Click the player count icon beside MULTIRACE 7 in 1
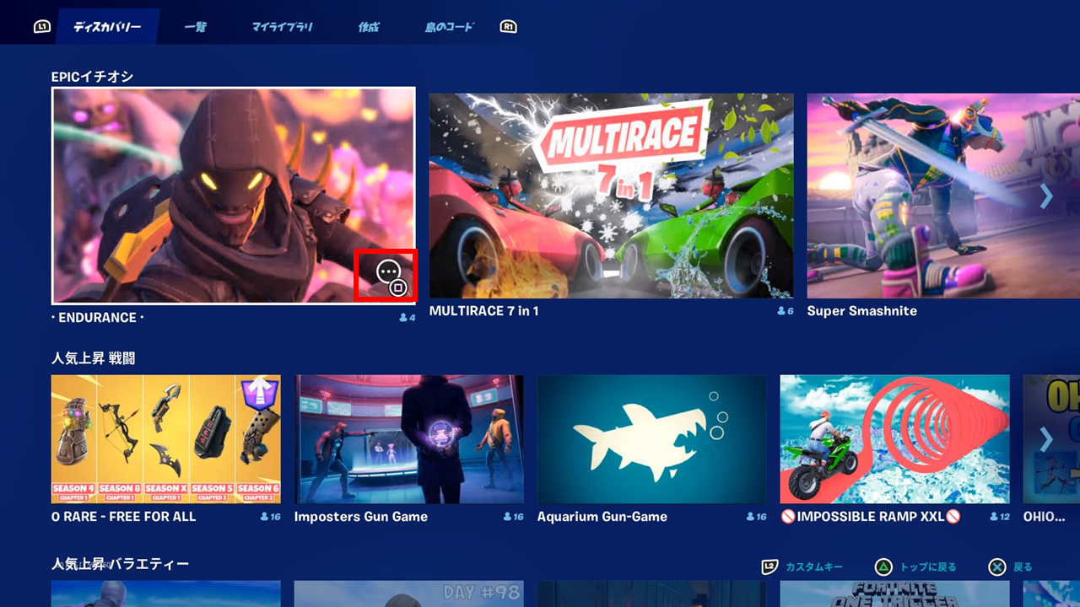This screenshot has width=1080, height=607. (x=780, y=311)
